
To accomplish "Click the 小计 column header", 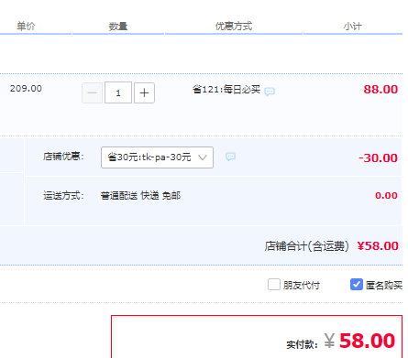I will pyautogui.click(x=353, y=27).
